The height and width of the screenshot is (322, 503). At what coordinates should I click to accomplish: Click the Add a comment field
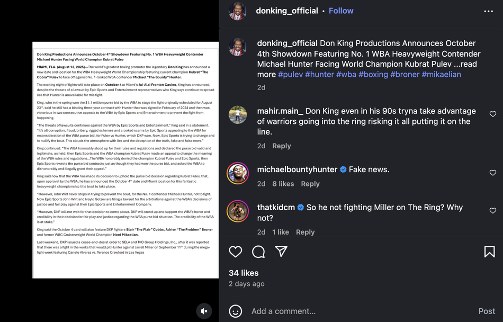(x=360, y=311)
